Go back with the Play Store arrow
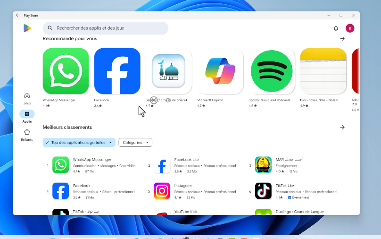 click(18, 15)
